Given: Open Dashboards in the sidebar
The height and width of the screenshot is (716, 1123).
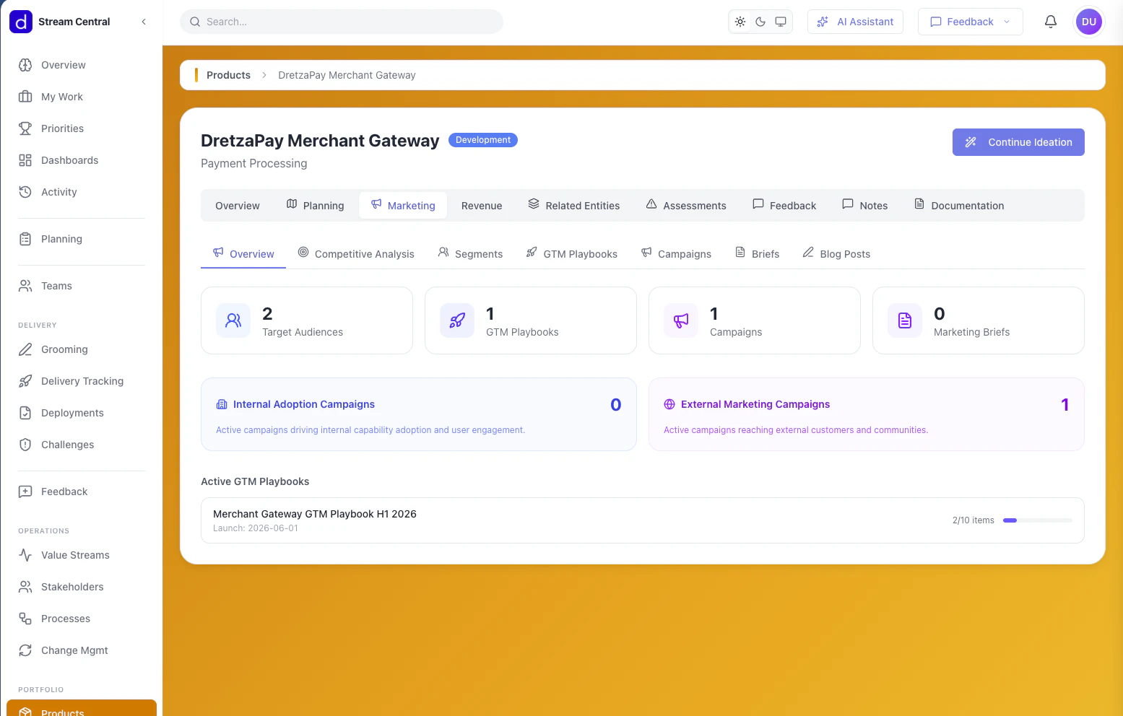Looking at the screenshot, I should (x=81, y=160).
